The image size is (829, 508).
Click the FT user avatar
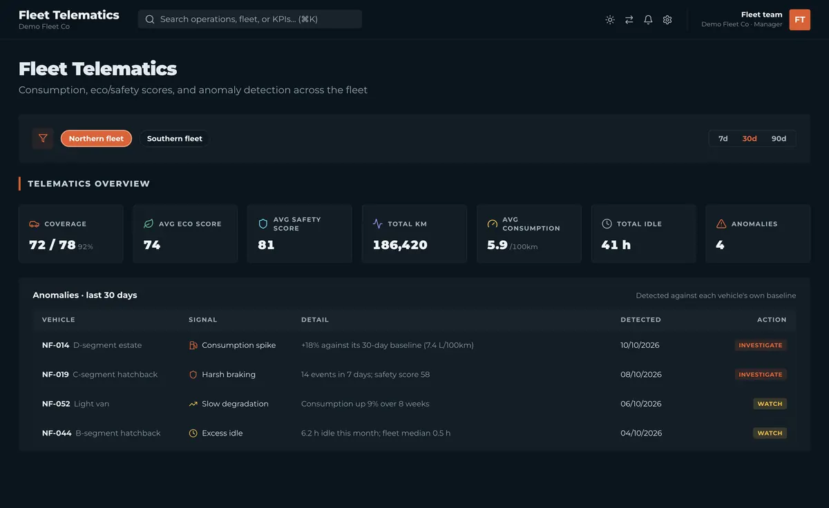pyautogui.click(x=800, y=20)
